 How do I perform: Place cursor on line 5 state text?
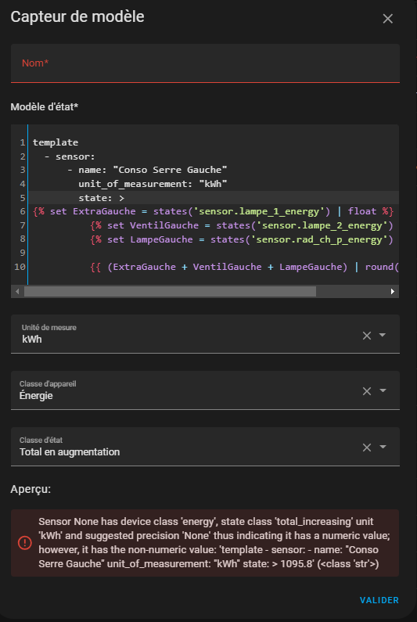(x=101, y=198)
